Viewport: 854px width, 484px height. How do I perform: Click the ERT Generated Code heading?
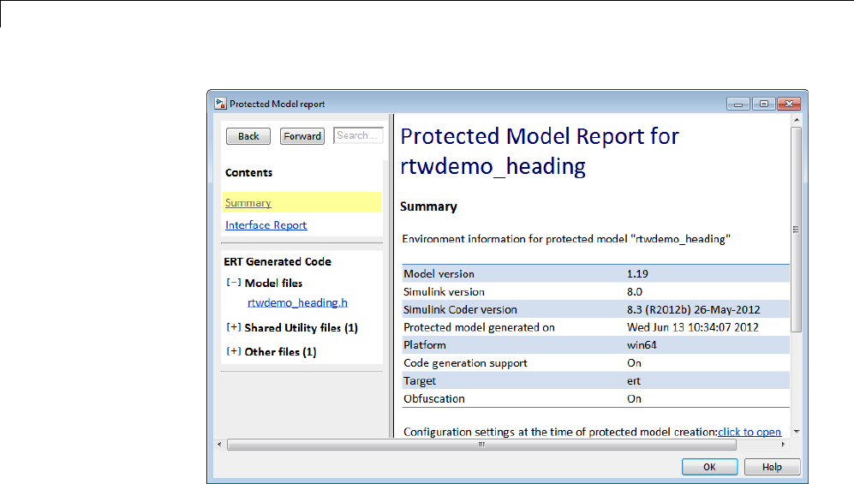[x=278, y=261]
